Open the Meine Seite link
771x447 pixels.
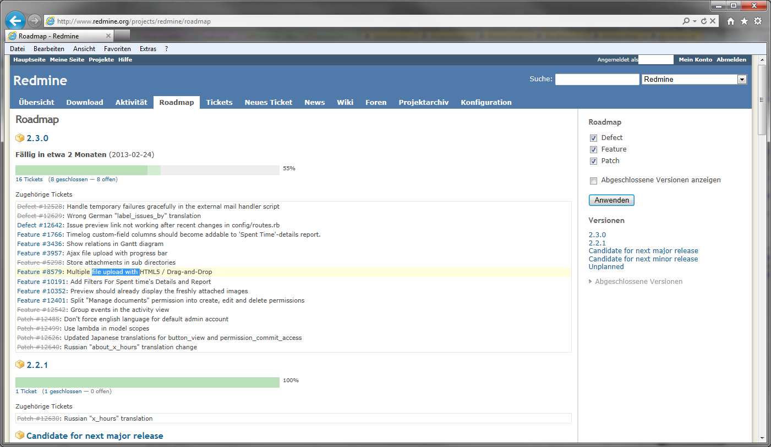67,59
